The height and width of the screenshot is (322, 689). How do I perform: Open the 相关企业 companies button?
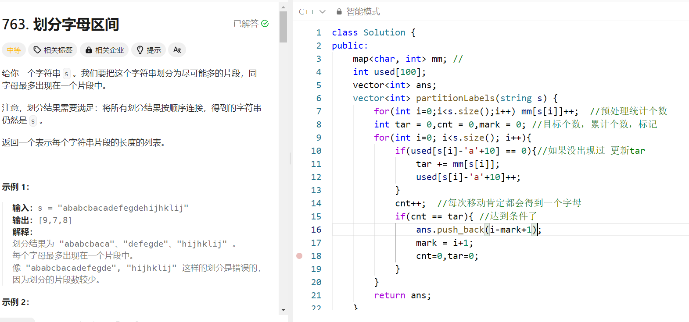(x=104, y=50)
